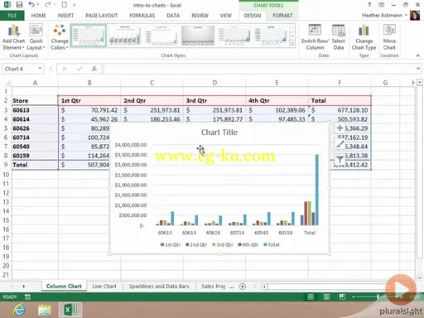
Task: Open Customize Quick Access Toolbar dropdown
Action: click(75, 5)
